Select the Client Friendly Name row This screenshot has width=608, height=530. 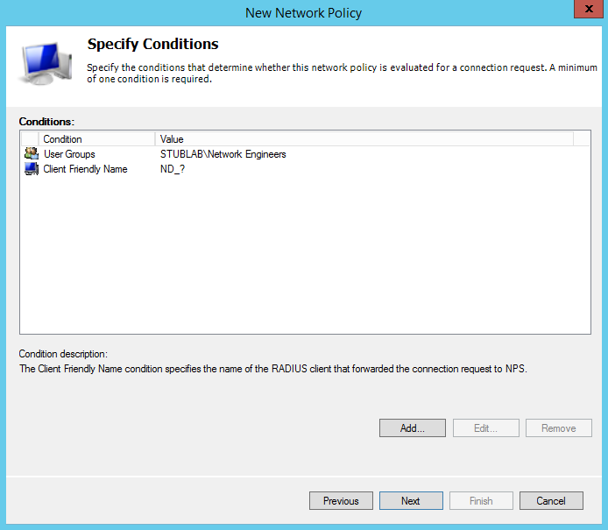coord(305,169)
